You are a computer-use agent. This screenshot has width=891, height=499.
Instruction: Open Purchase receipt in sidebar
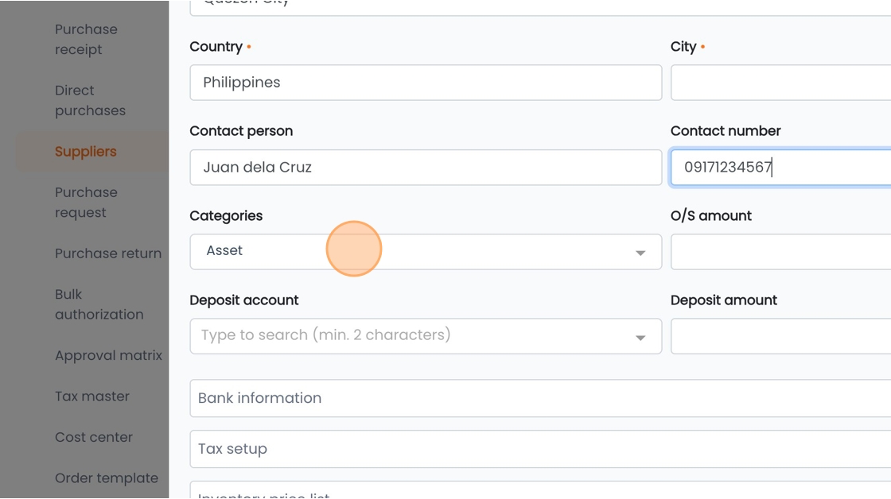coord(87,39)
